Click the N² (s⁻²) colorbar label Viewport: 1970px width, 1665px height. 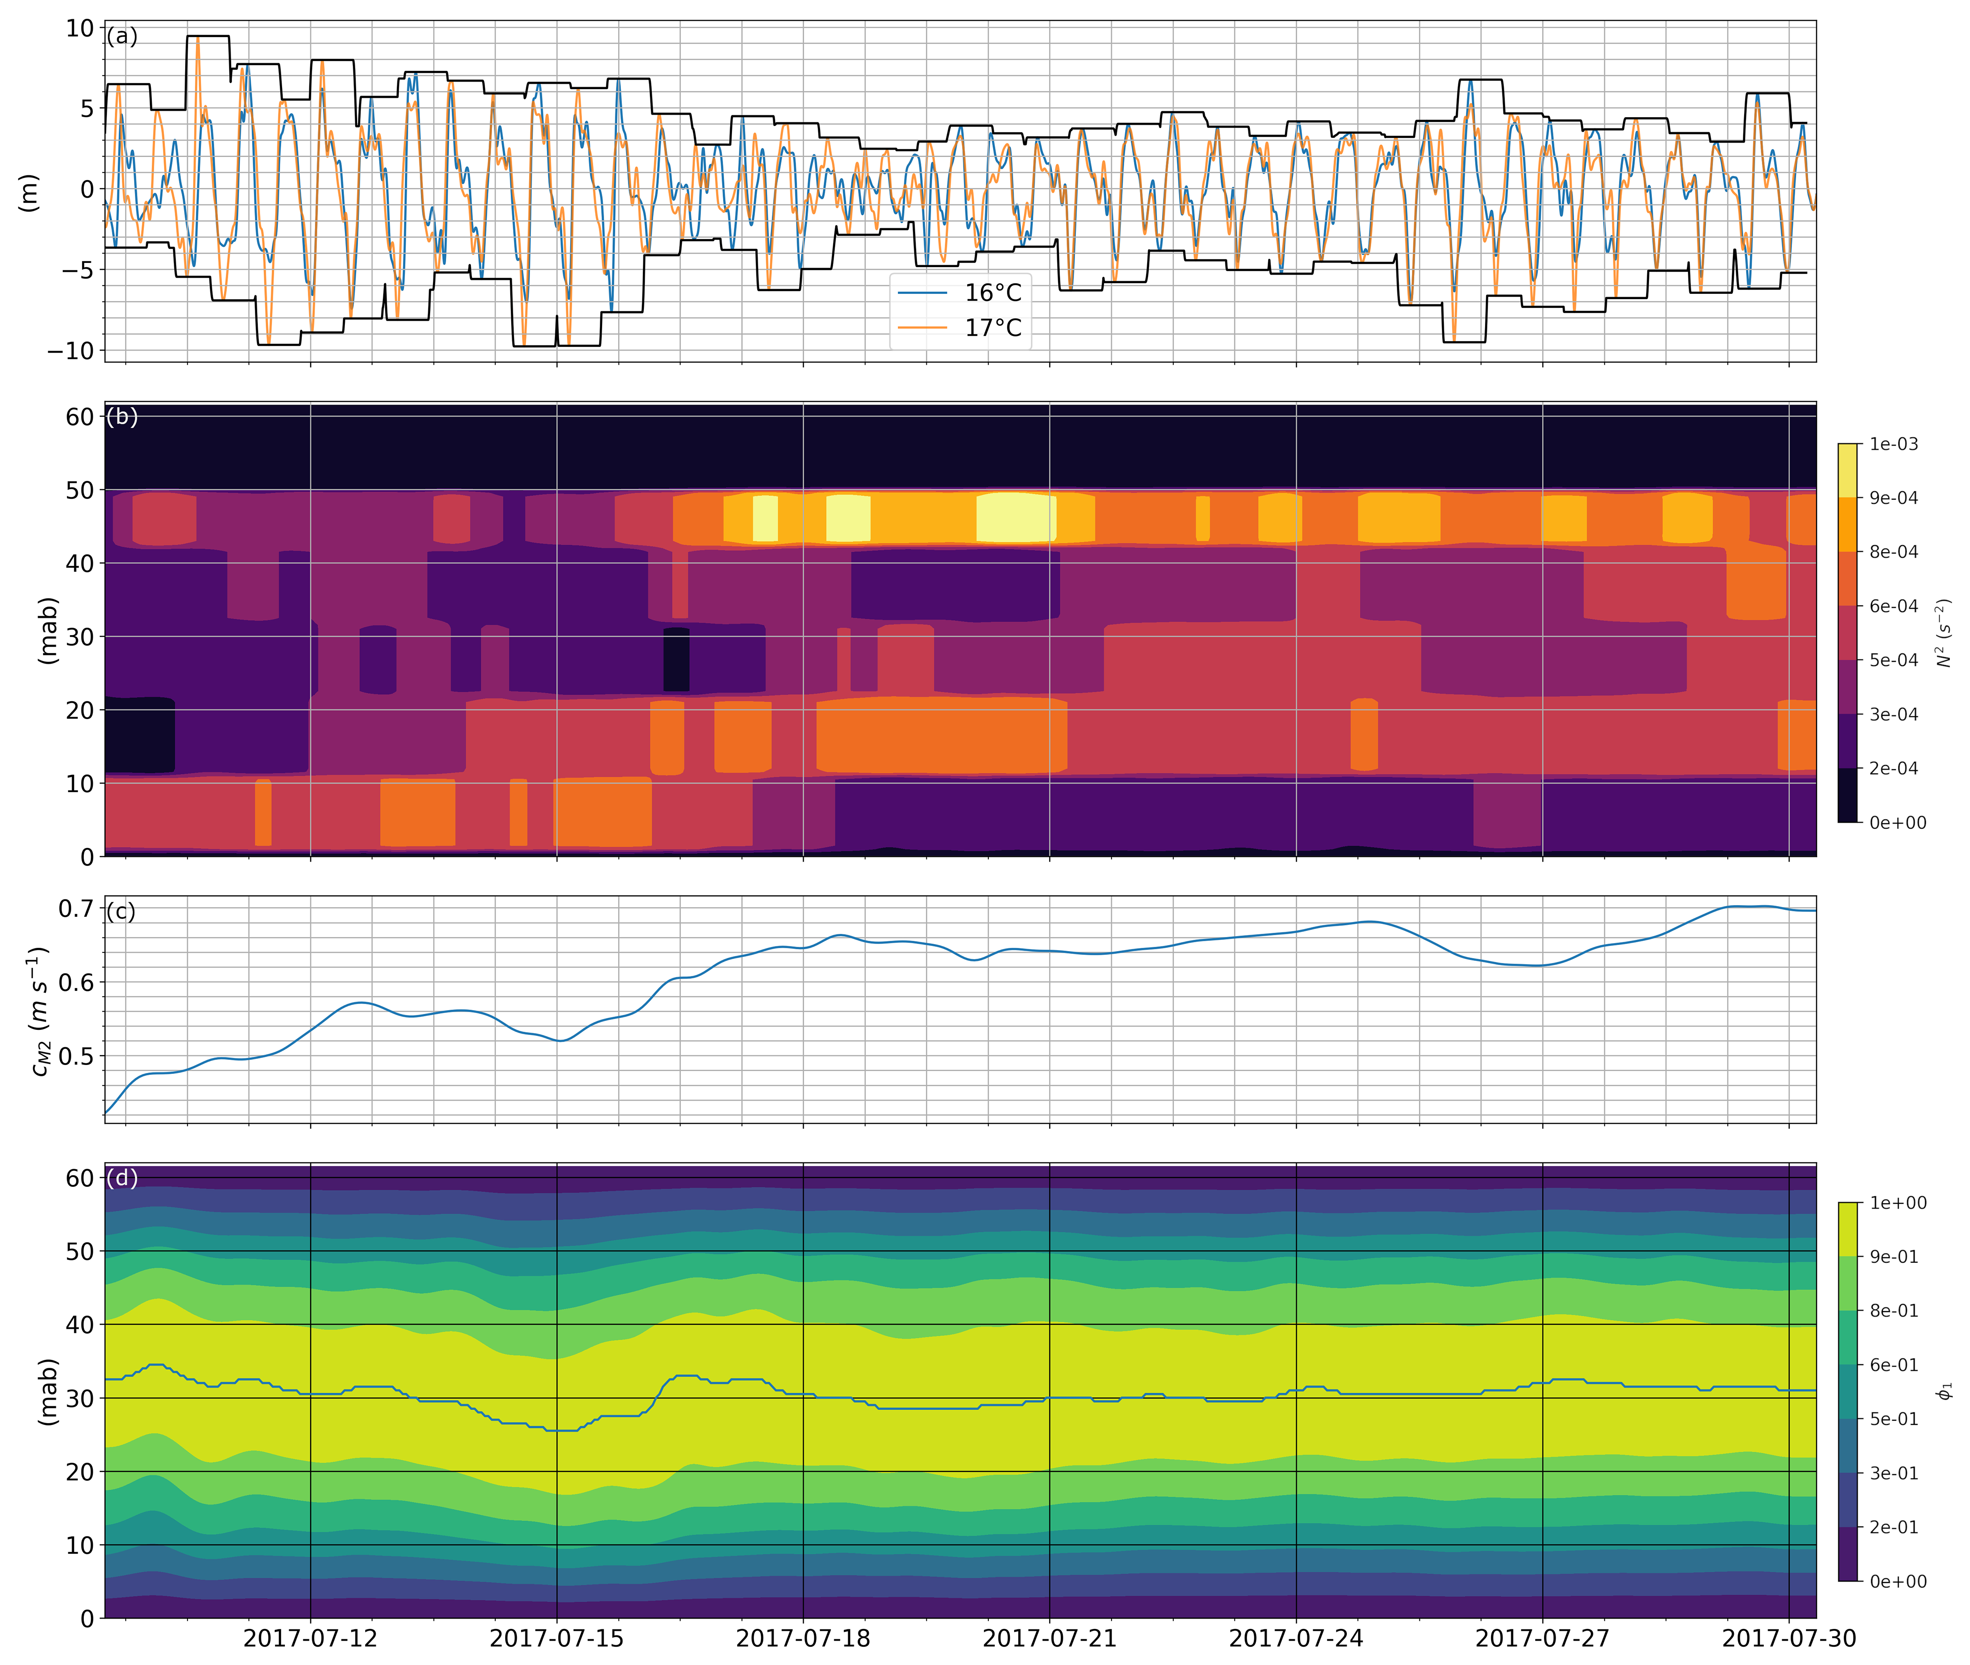(1944, 632)
